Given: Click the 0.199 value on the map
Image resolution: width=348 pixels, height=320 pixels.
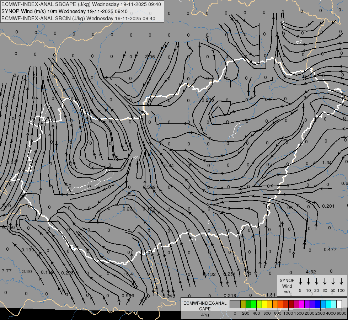Looking at the screenshot, I should click(x=27, y=250).
